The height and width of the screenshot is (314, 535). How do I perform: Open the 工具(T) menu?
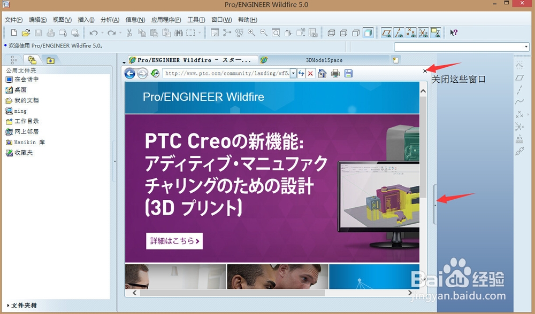[196, 20]
